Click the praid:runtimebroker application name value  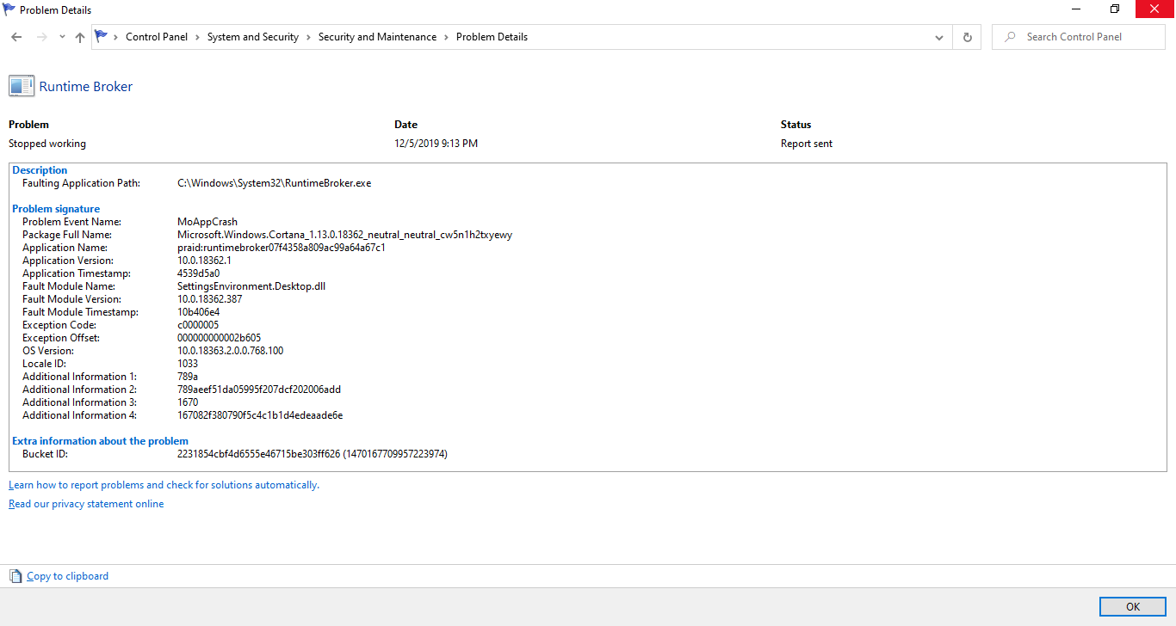[x=282, y=248]
